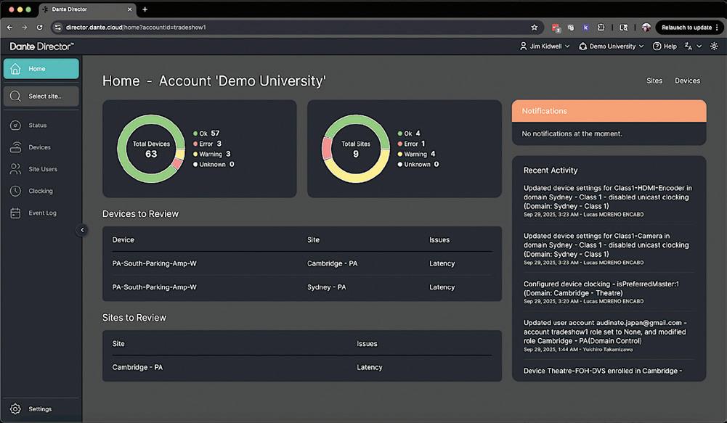Open the Clocking clock icon
727x423 pixels.
[x=15, y=191]
